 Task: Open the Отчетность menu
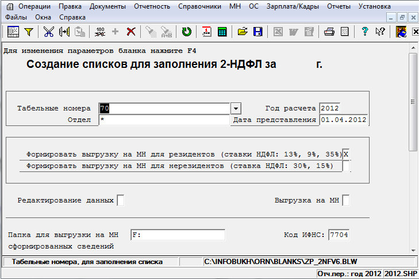[152, 6]
